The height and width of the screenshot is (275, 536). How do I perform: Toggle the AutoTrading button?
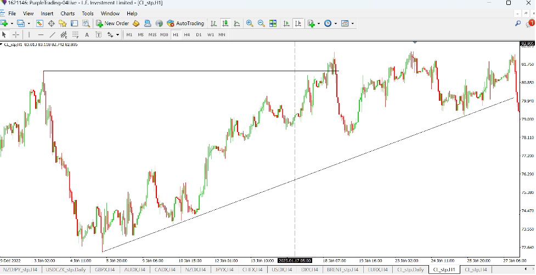[x=185, y=23]
